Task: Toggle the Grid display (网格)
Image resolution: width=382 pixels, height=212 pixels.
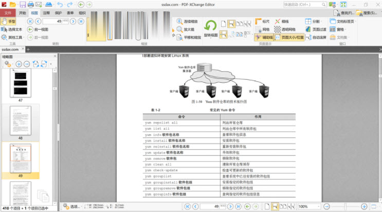Action: click(262, 29)
